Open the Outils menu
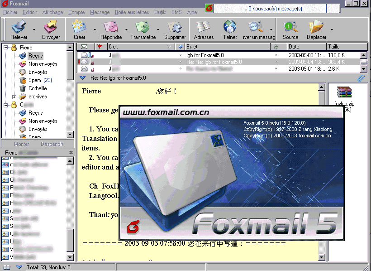The height and width of the screenshot is (271, 371). coord(160,12)
